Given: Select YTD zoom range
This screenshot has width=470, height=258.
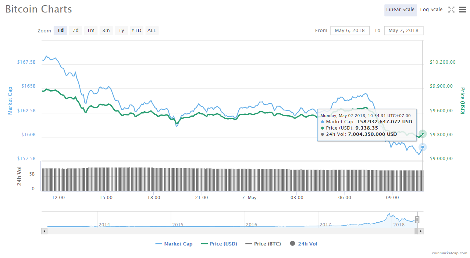Looking at the screenshot, I should pos(136,31).
